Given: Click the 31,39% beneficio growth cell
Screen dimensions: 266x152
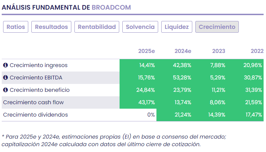Looking at the screenshot, I should pos(254,90).
